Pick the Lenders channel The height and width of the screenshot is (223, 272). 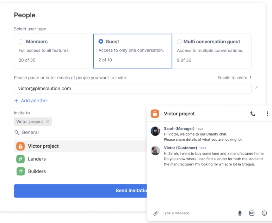pyautogui.click(x=37, y=159)
